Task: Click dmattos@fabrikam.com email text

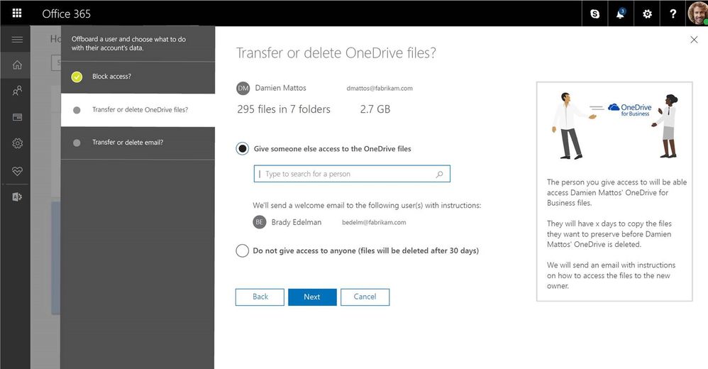Action: click(380, 89)
